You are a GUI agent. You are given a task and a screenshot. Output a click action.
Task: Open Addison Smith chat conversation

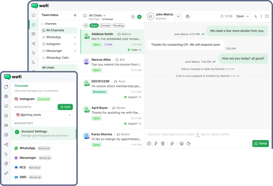point(112,42)
